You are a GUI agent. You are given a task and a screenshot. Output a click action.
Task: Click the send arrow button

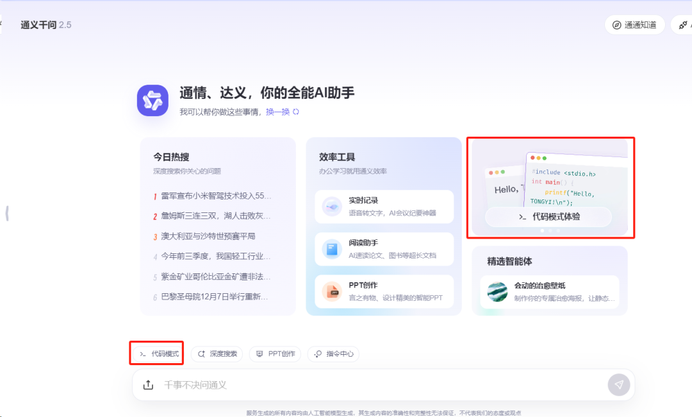click(x=619, y=385)
